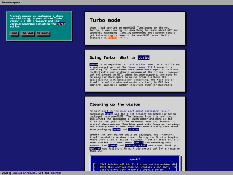The image size is (233, 175).
Task: Click the Meanderspace site title
Action: (11, 3)
